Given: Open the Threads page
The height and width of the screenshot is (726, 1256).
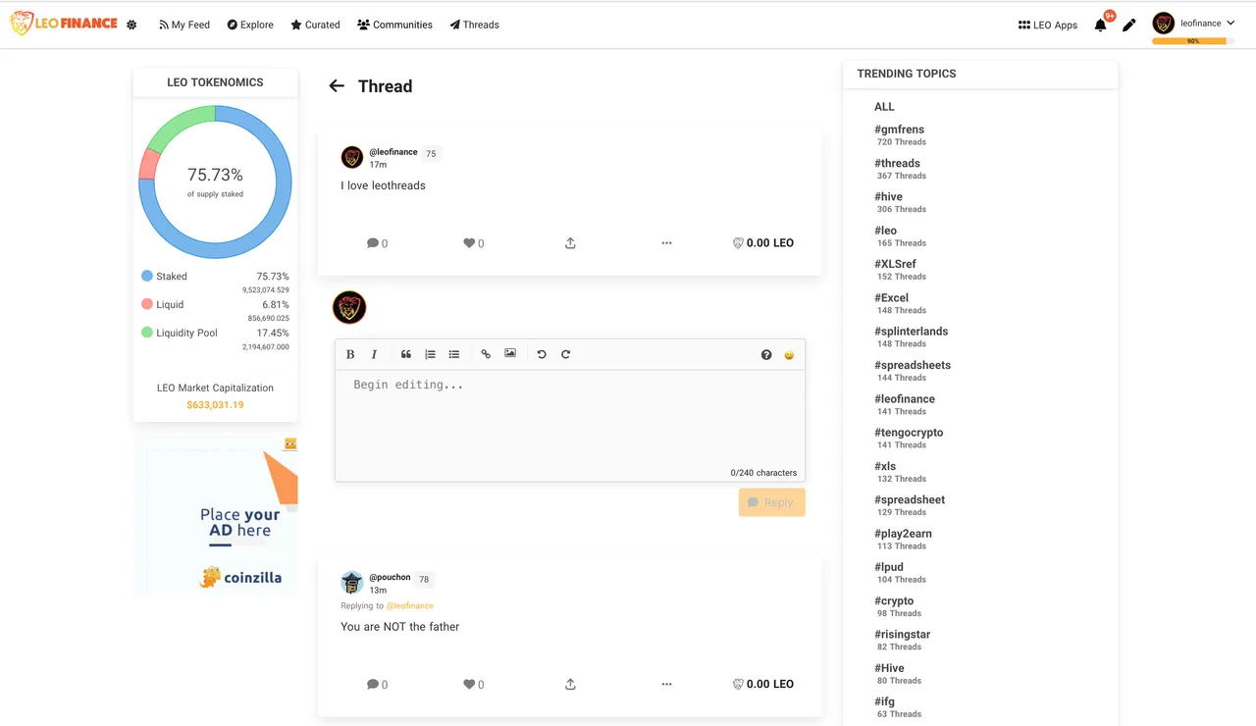Looking at the screenshot, I should pos(474,25).
